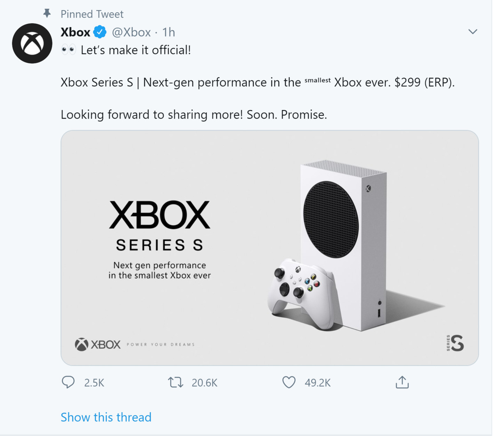Click the @Xbox handle

point(131,32)
